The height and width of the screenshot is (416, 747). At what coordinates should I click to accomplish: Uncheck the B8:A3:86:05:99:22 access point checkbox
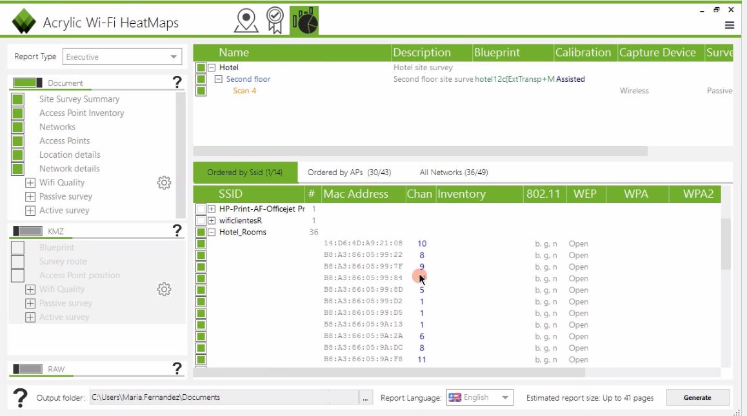201,255
